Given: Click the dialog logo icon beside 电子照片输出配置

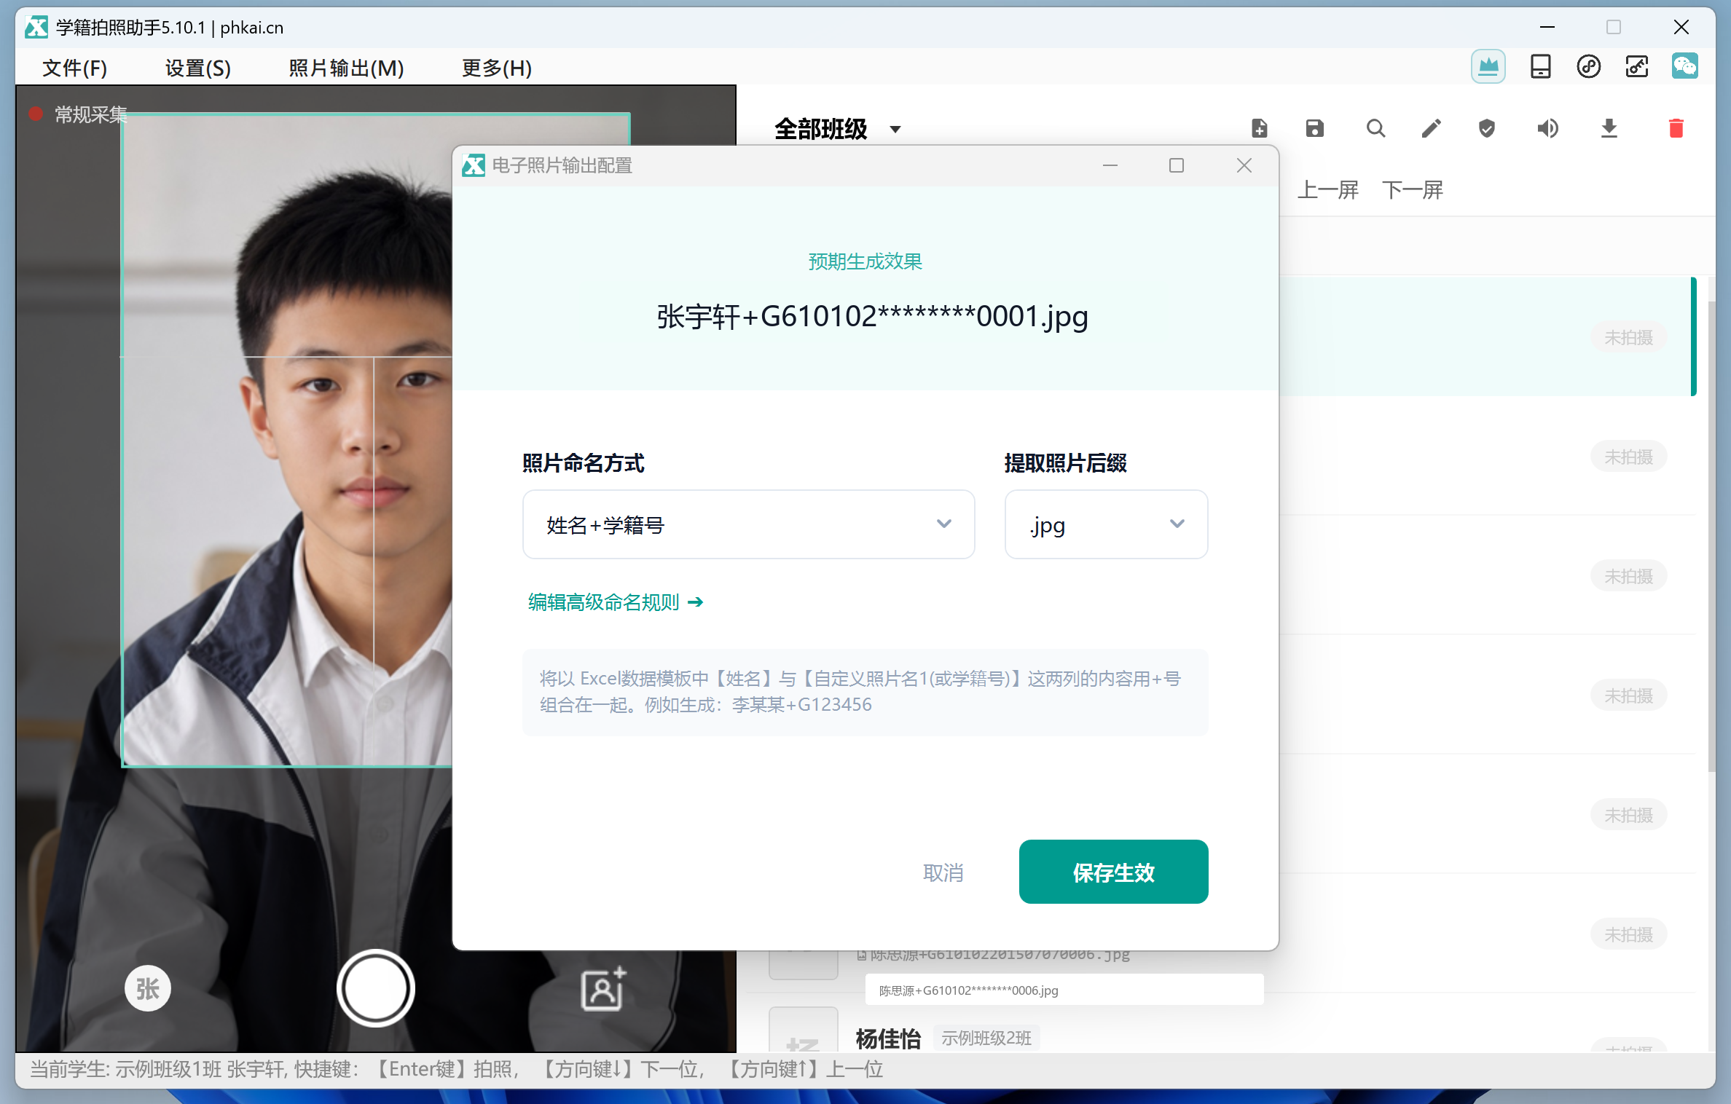Looking at the screenshot, I should click(x=474, y=165).
